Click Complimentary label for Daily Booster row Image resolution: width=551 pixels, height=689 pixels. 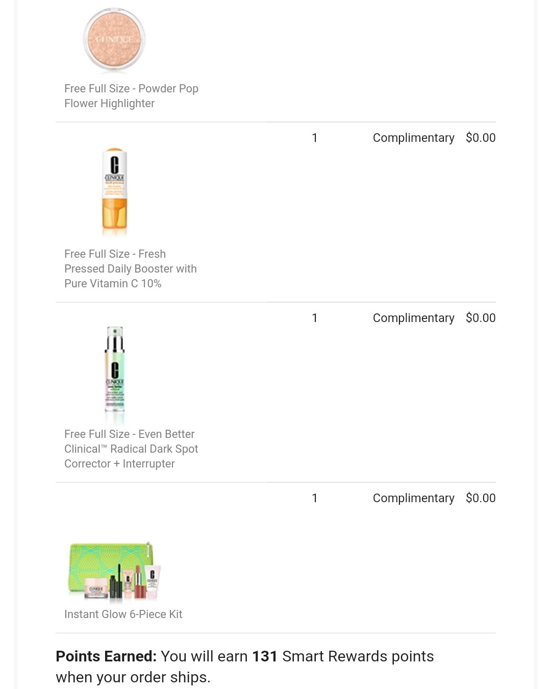pos(413,138)
